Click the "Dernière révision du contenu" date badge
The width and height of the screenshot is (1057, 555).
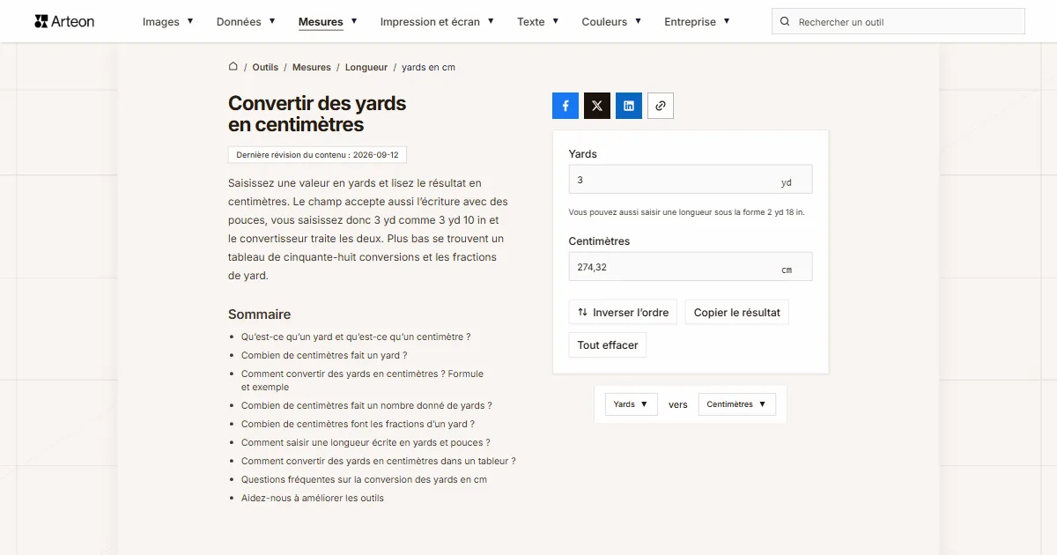(317, 154)
